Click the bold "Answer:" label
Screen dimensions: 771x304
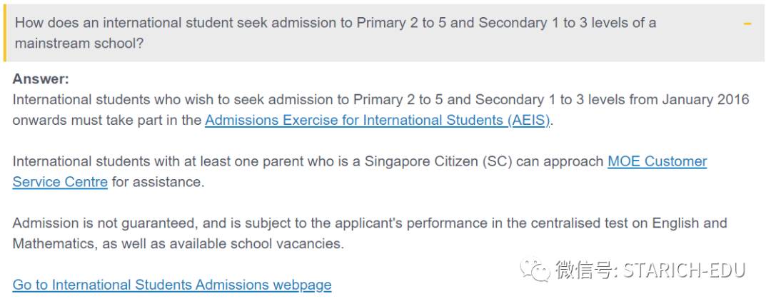(41, 79)
